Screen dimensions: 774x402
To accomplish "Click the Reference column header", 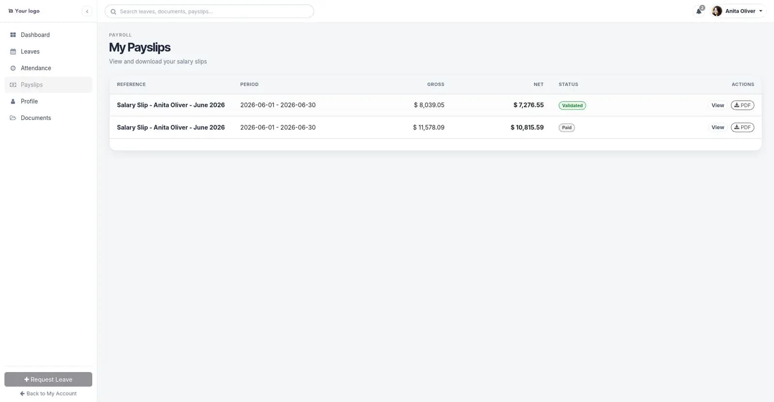I will (x=131, y=84).
